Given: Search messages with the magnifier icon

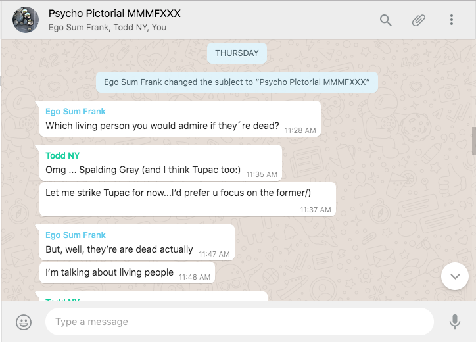Looking at the screenshot, I should (x=386, y=20).
